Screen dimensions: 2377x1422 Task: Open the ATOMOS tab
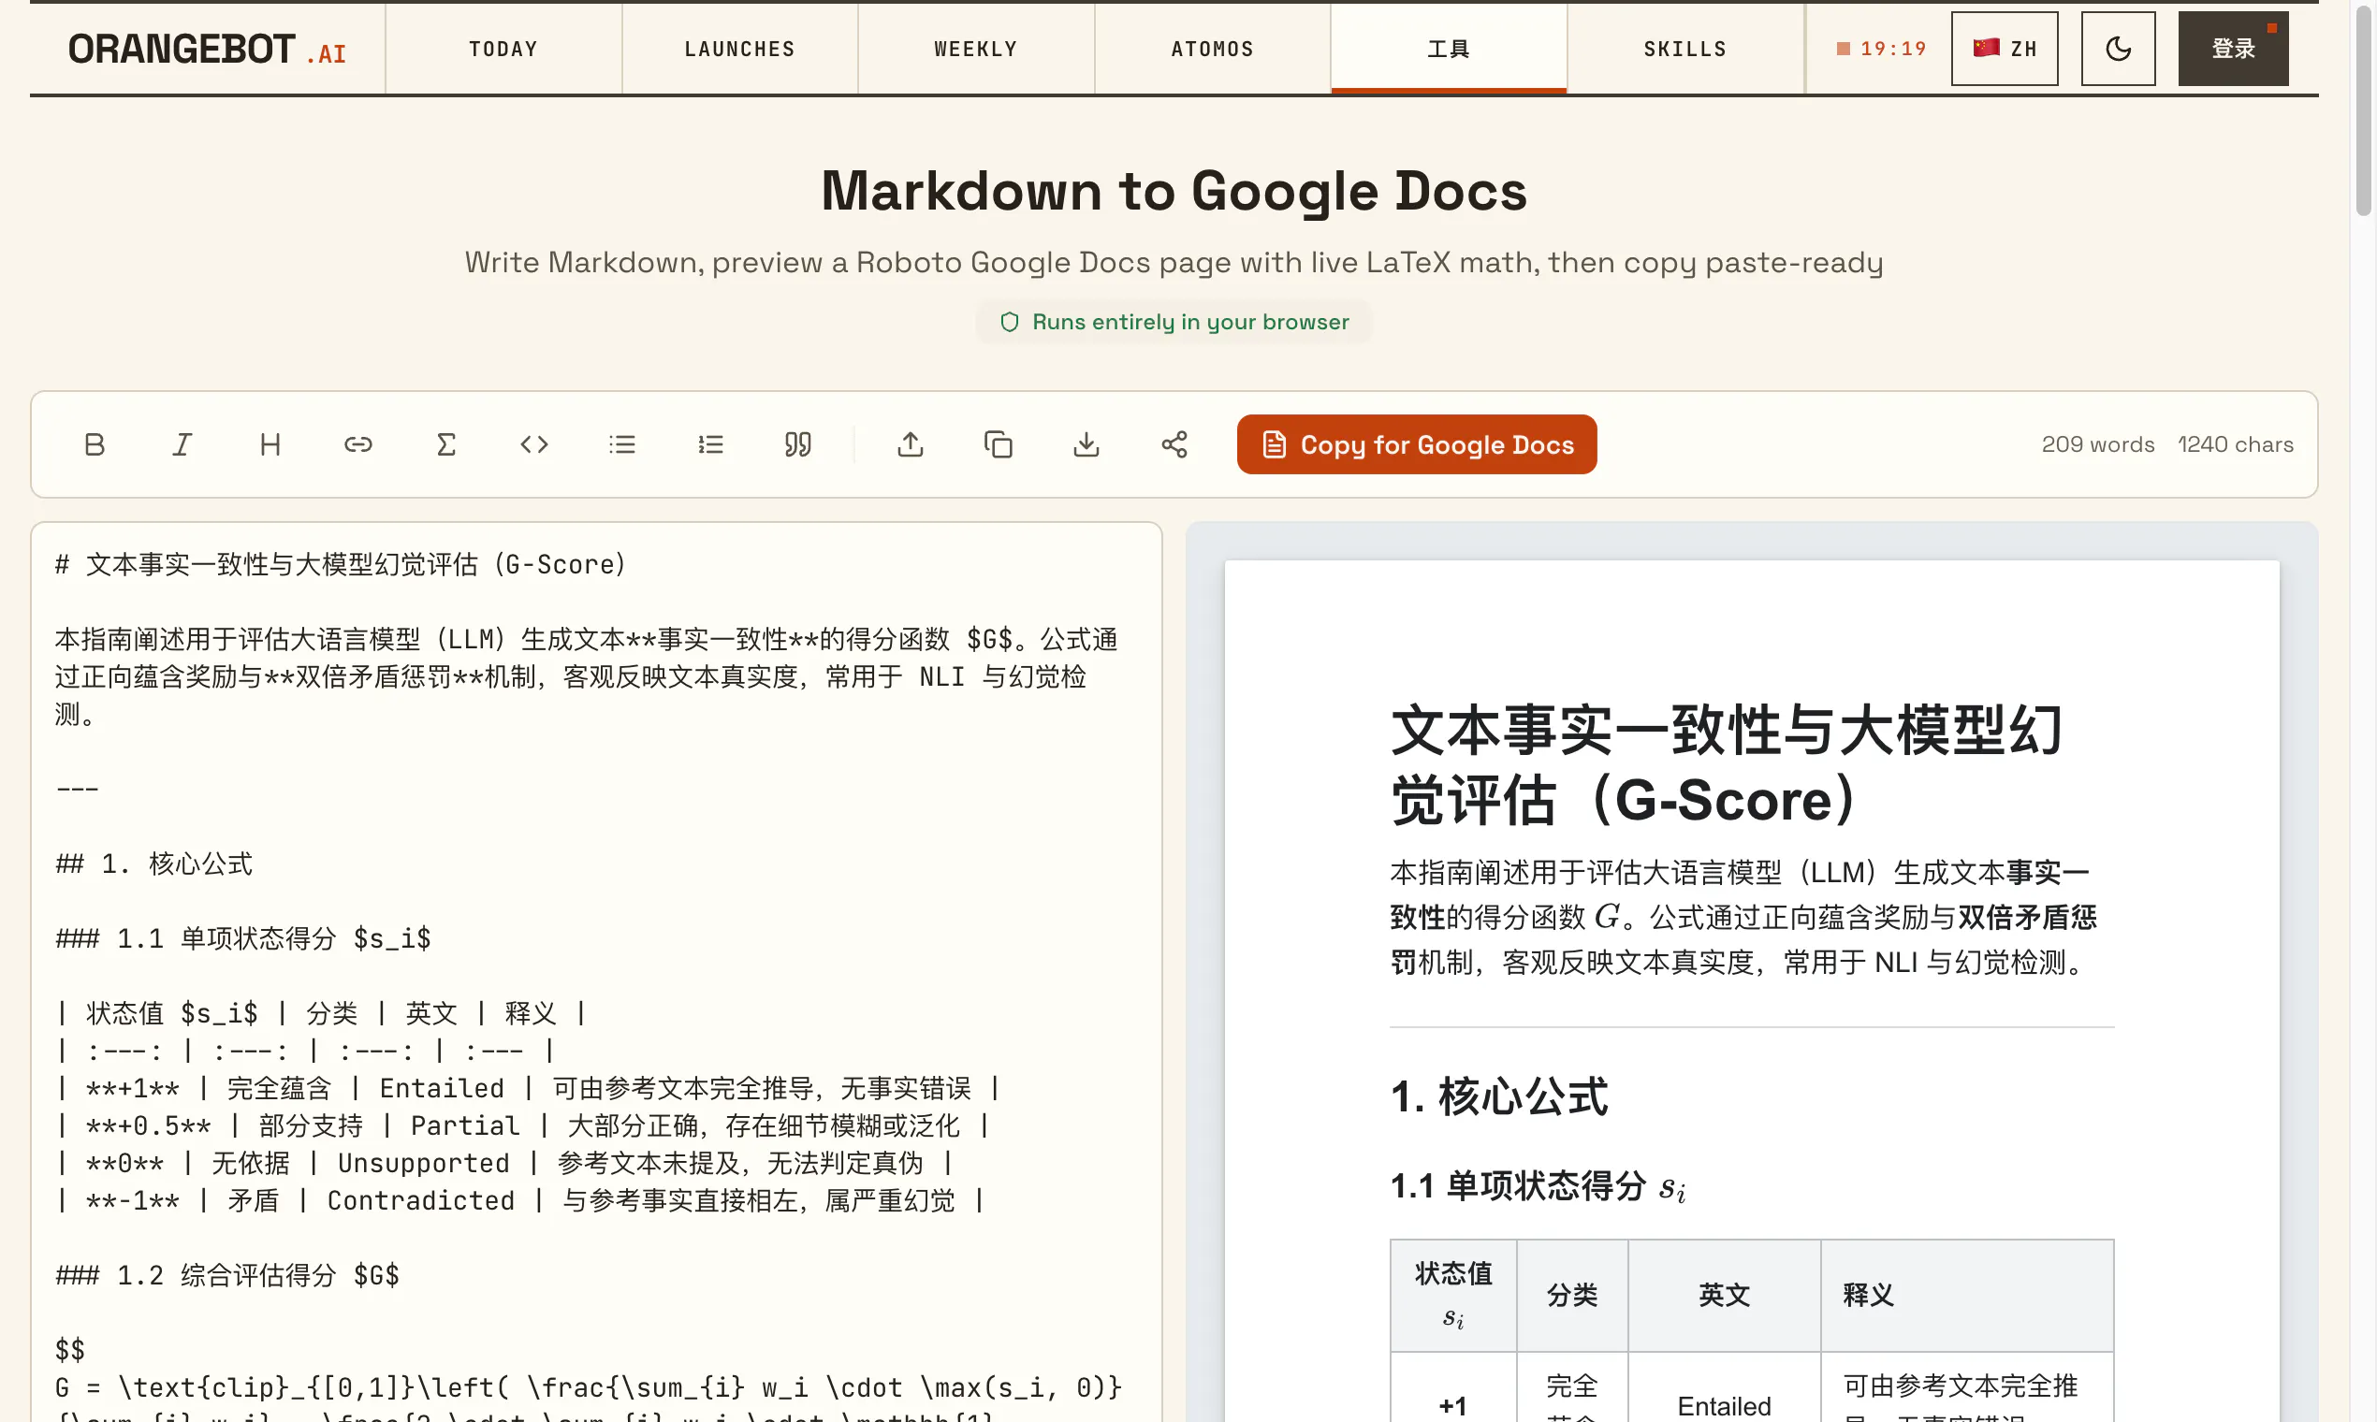(1213, 49)
